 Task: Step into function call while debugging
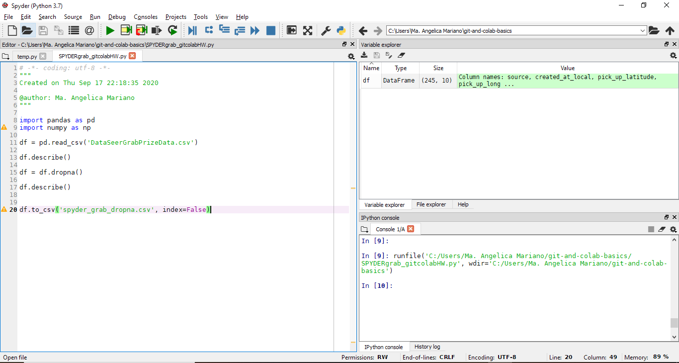[x=224, y=30]
